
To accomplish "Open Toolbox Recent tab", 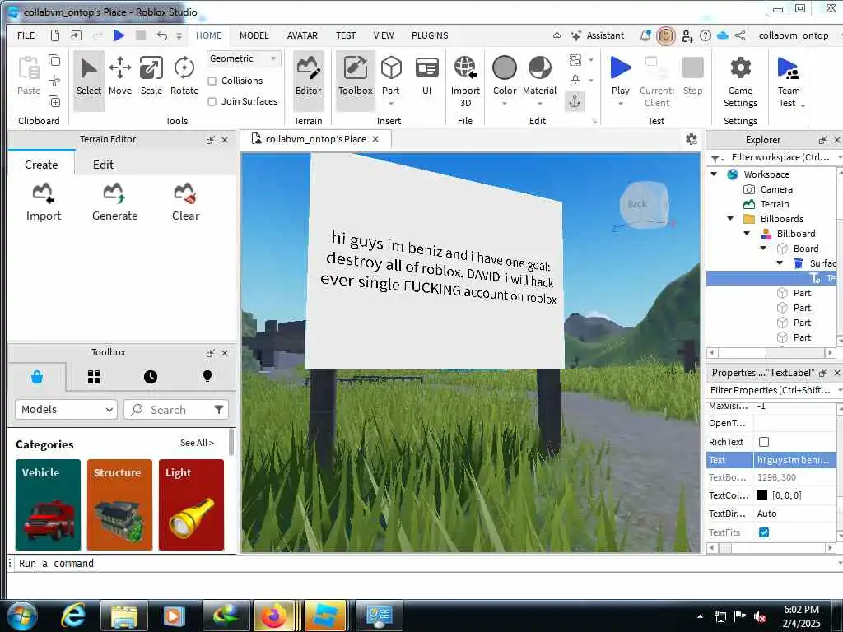I will point(151,377).
